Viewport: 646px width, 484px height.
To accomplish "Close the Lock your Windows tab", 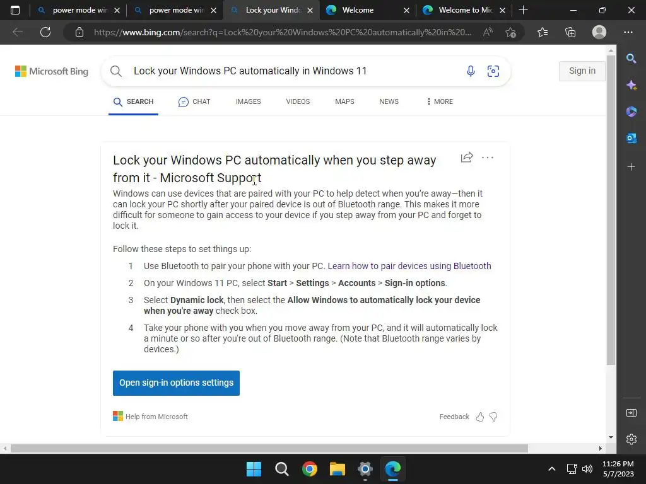I will (x=310, y=10).
